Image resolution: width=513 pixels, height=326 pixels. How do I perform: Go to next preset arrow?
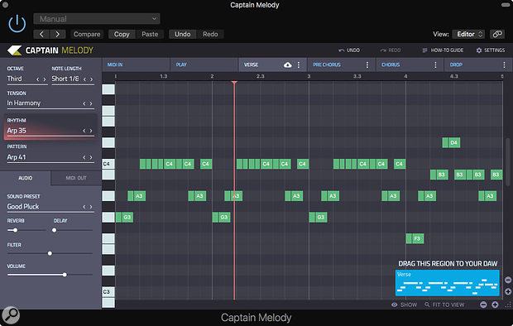click(58, 34)
